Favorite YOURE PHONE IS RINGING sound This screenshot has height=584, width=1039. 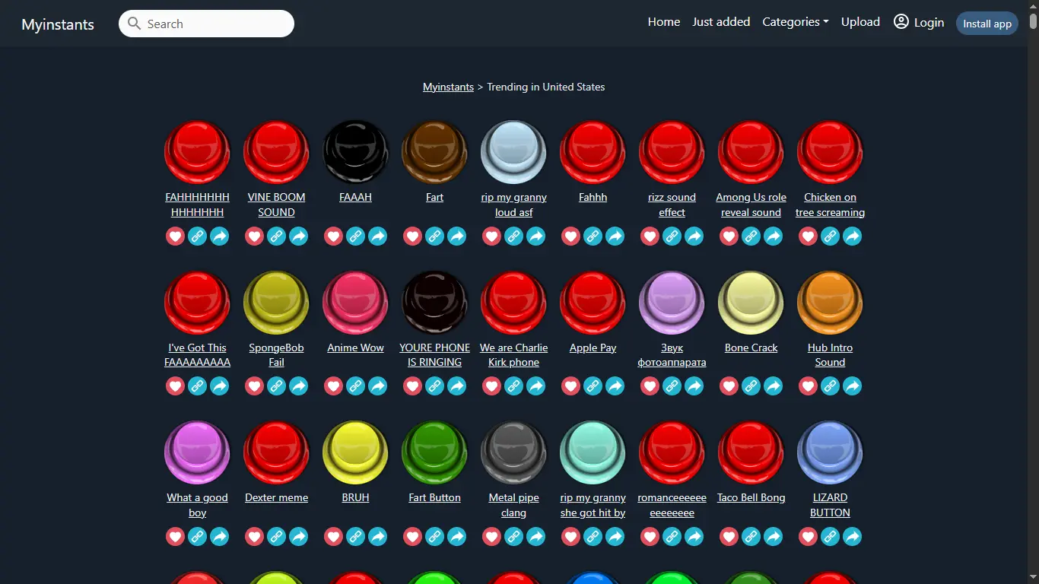(412, 386)
